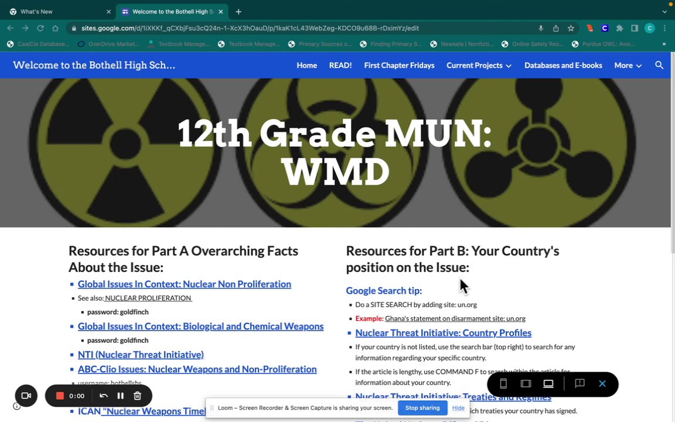Toggle the Loom camera icon
The height and width of the screenshot is (422, 675).
(x=26, y=395)
